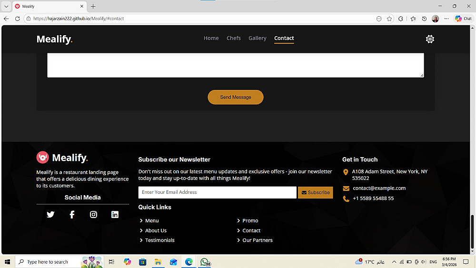Close the Mealify browser tab

(82, 6)
